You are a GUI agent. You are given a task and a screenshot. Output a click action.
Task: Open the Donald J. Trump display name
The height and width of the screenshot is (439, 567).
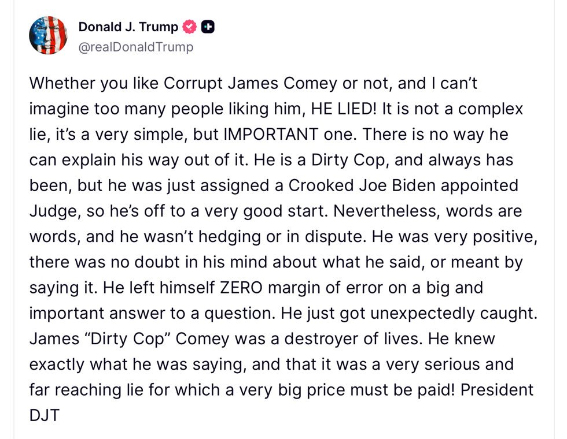click(x=128, y=27)
